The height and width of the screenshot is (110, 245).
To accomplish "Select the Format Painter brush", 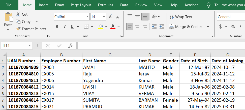I will tap(18, 29).
